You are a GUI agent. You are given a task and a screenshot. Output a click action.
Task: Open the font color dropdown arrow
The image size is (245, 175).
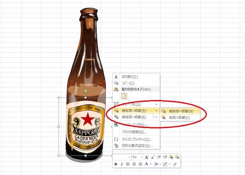coord(151,164)
